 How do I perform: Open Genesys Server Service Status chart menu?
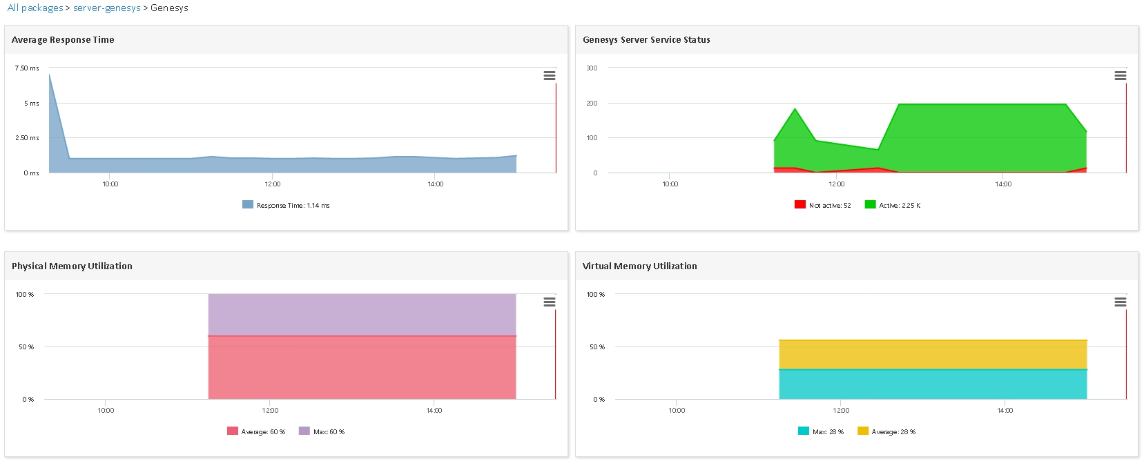(1121, 76)
